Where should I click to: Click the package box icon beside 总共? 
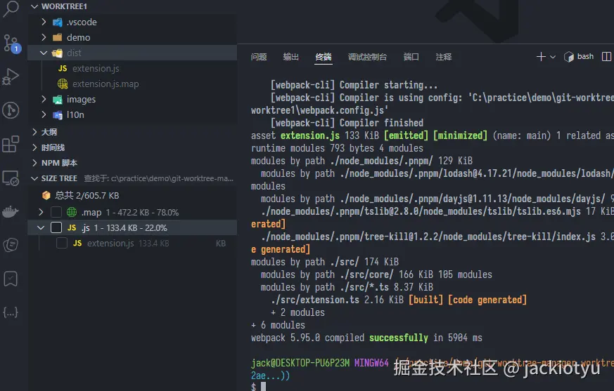click(46, 195)
